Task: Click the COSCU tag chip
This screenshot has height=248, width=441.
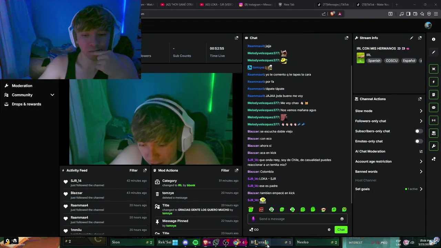Action: click(x=391, y=61)
